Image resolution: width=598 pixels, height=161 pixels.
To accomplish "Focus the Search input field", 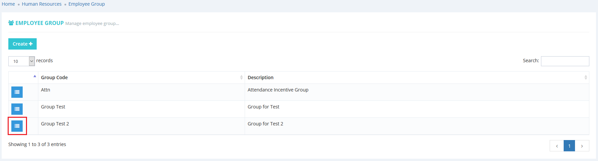I will (565, 61).
